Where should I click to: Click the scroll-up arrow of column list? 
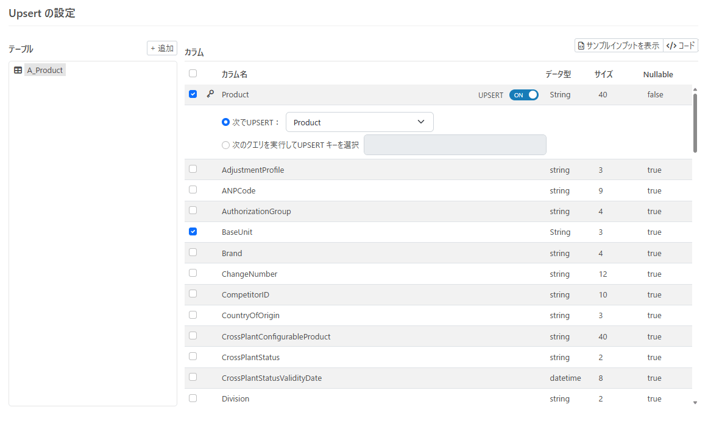click(695, 89)
